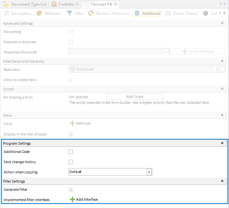Screen dimensions: 229x208
Task: Click the Create Attribute button
Action: (x=198, y=51)
